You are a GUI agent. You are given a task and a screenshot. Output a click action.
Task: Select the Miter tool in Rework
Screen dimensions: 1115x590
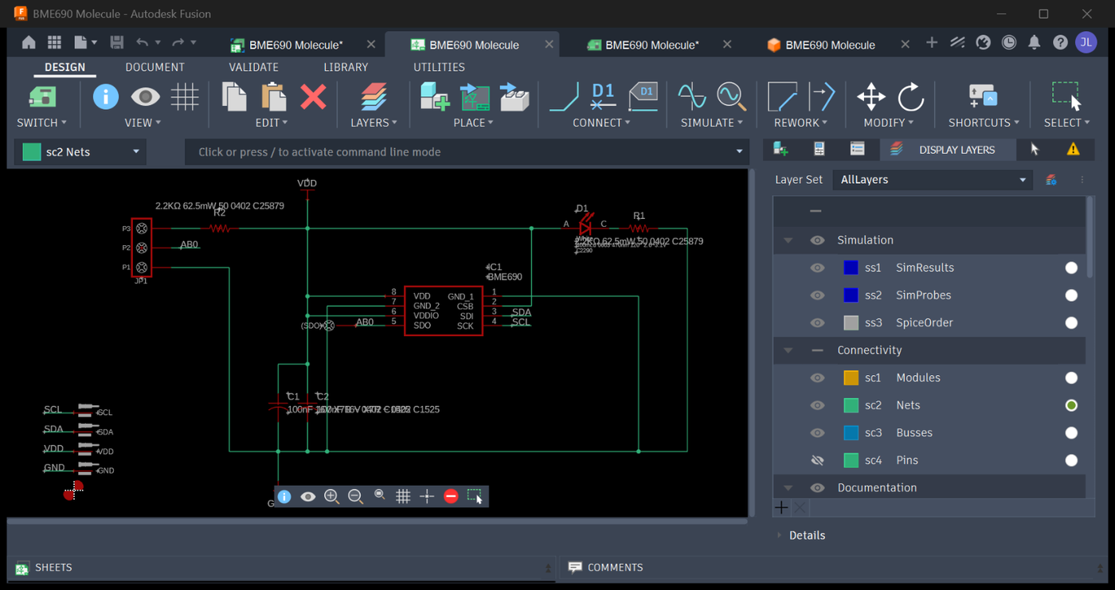782,97
